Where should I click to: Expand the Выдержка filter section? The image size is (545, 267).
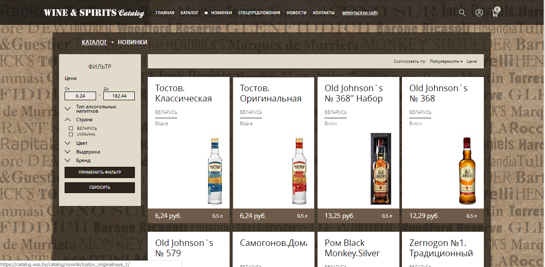pyautogui.click(x=83, y=152)
